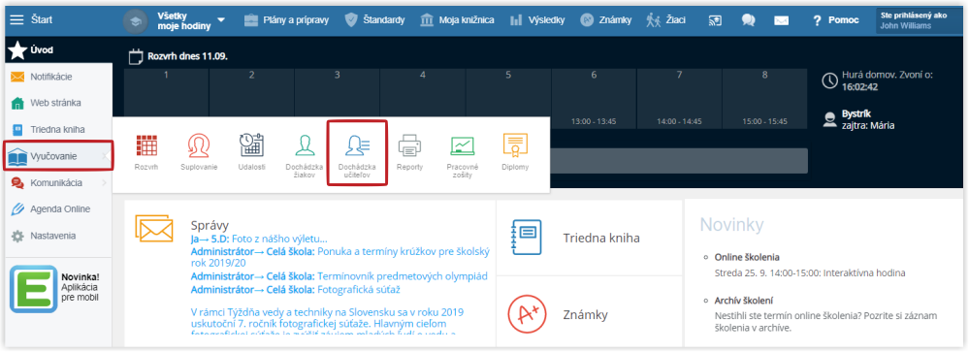Open Notifikácie in sidebar

(x=59, y=77)
